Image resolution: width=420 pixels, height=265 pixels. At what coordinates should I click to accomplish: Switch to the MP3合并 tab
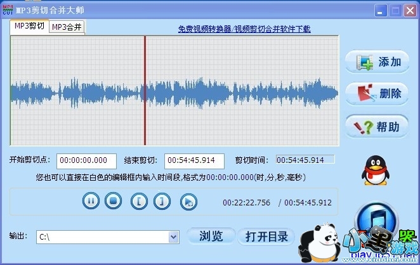67,27
